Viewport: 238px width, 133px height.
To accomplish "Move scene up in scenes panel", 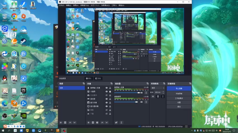I will pyautogui.click(x=70, y=123).
